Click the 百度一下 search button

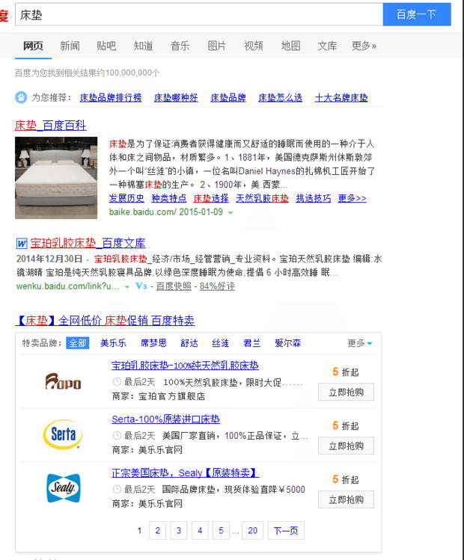click(x=417, y=14)
